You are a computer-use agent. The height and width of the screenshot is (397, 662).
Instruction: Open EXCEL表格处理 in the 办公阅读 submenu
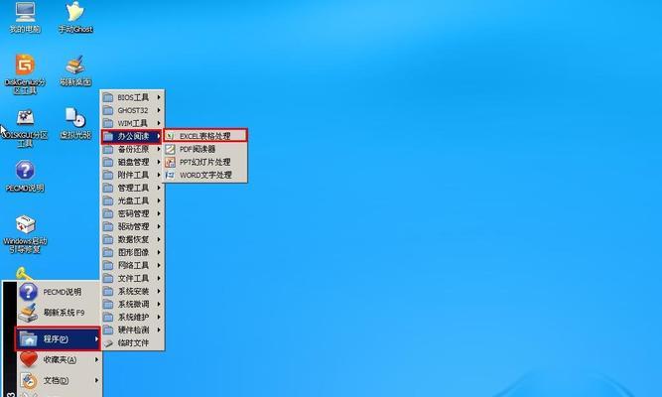coord(205,136)
